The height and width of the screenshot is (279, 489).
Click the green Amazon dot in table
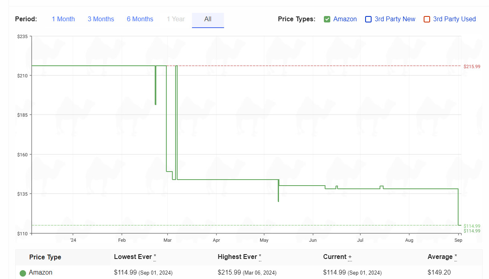click(x=23, y=273)
